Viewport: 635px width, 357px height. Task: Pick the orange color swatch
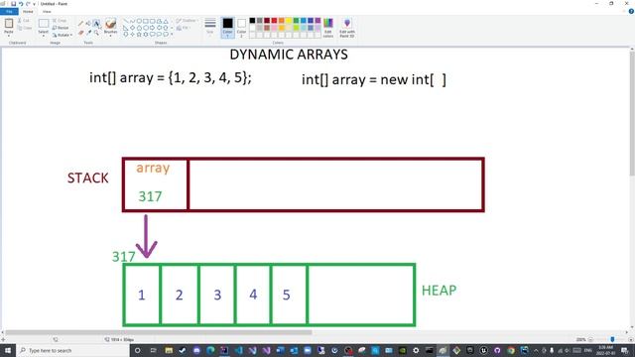(282, 20)
